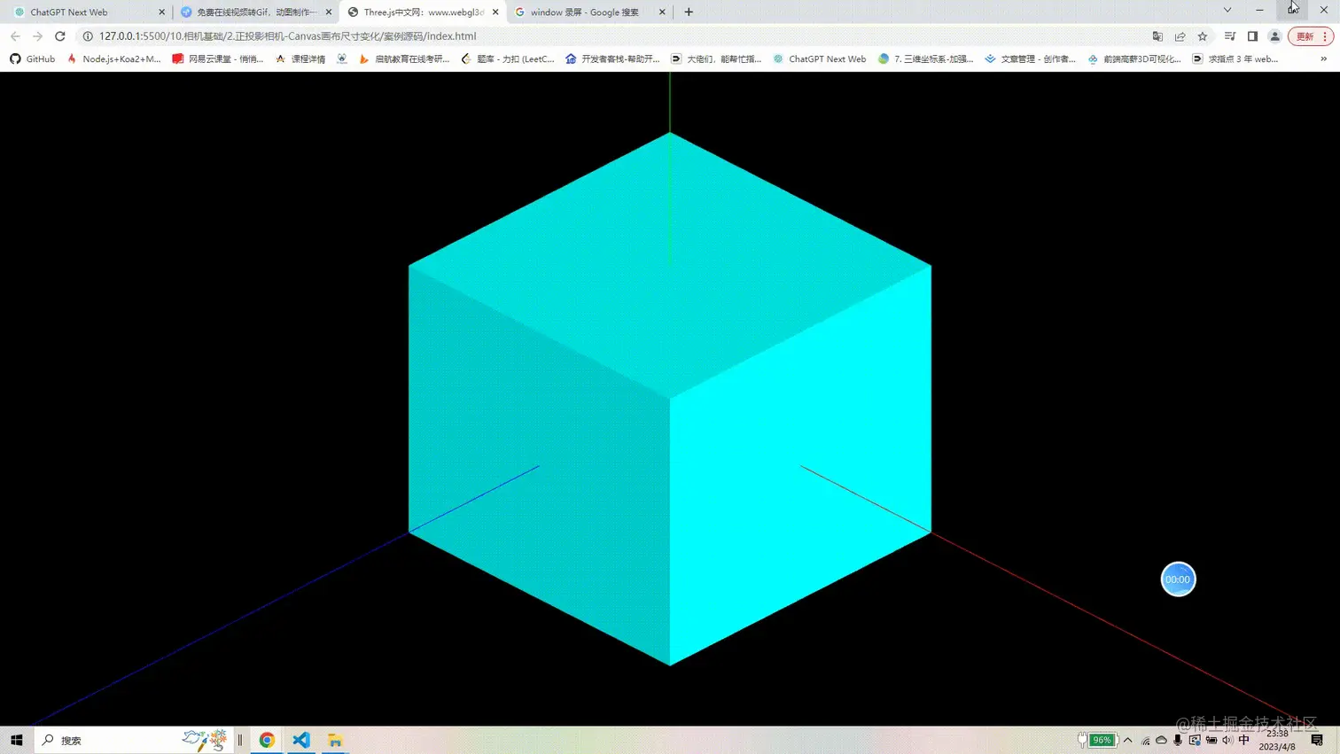Viewport: 1340px width, 754px height.
Task: Expand hidden system tray icons chevron
Action: [x=1128, y=740]
